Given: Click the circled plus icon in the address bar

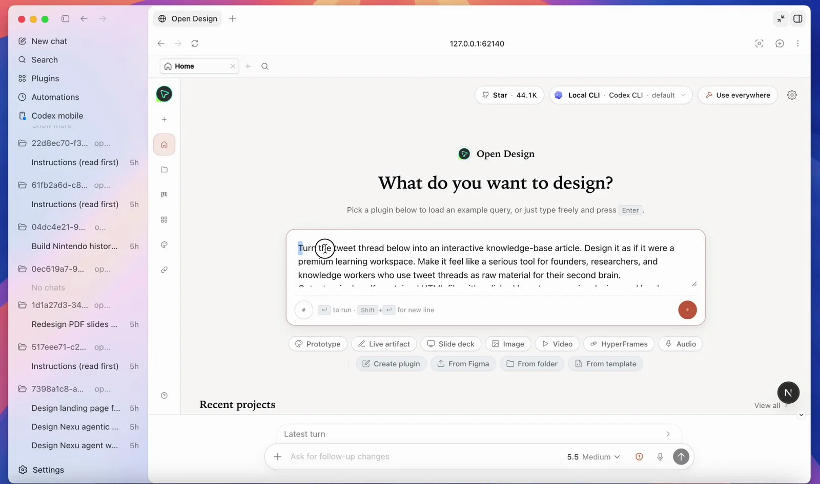Looking at the screenshot, I should (x=780, y=43).
